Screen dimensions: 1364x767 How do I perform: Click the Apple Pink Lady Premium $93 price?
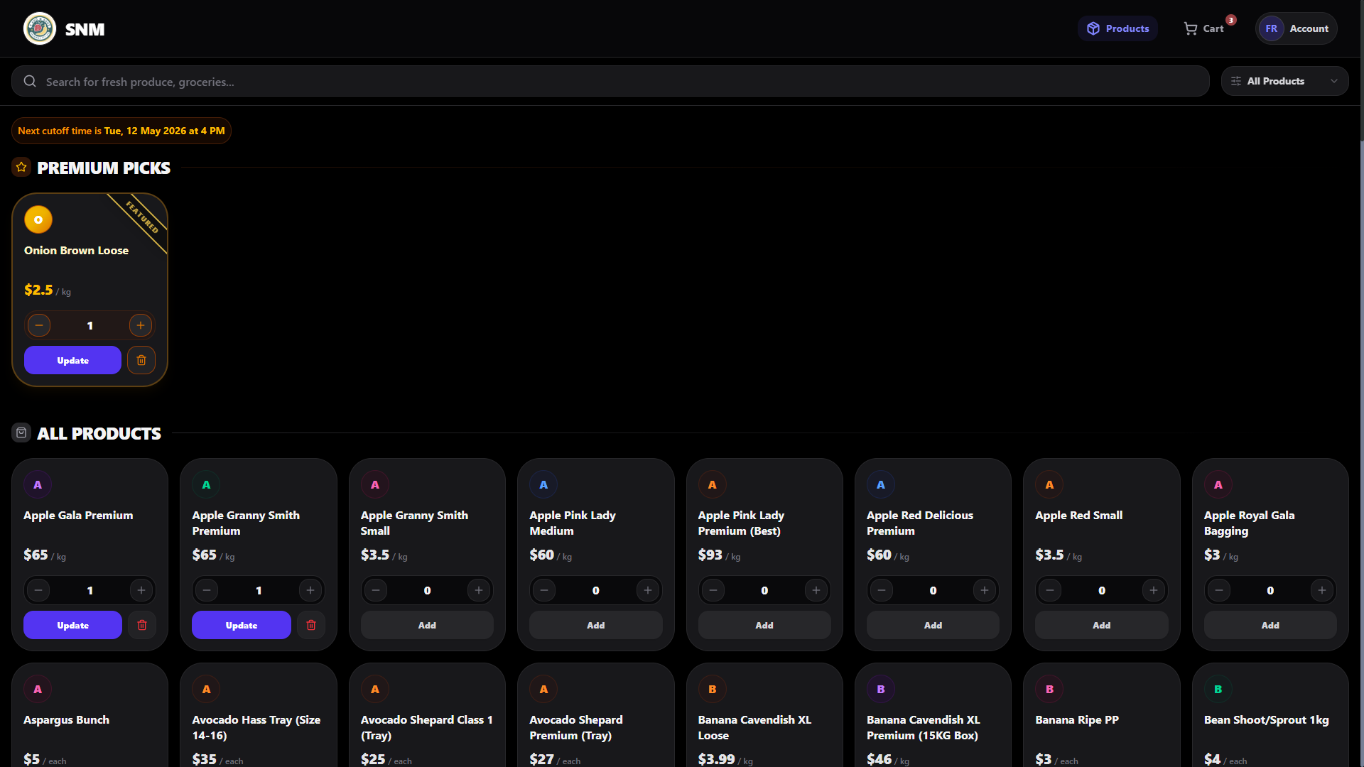(x=710, y=555)
